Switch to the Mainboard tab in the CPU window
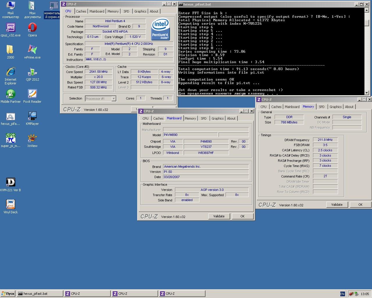 point(97,11)
